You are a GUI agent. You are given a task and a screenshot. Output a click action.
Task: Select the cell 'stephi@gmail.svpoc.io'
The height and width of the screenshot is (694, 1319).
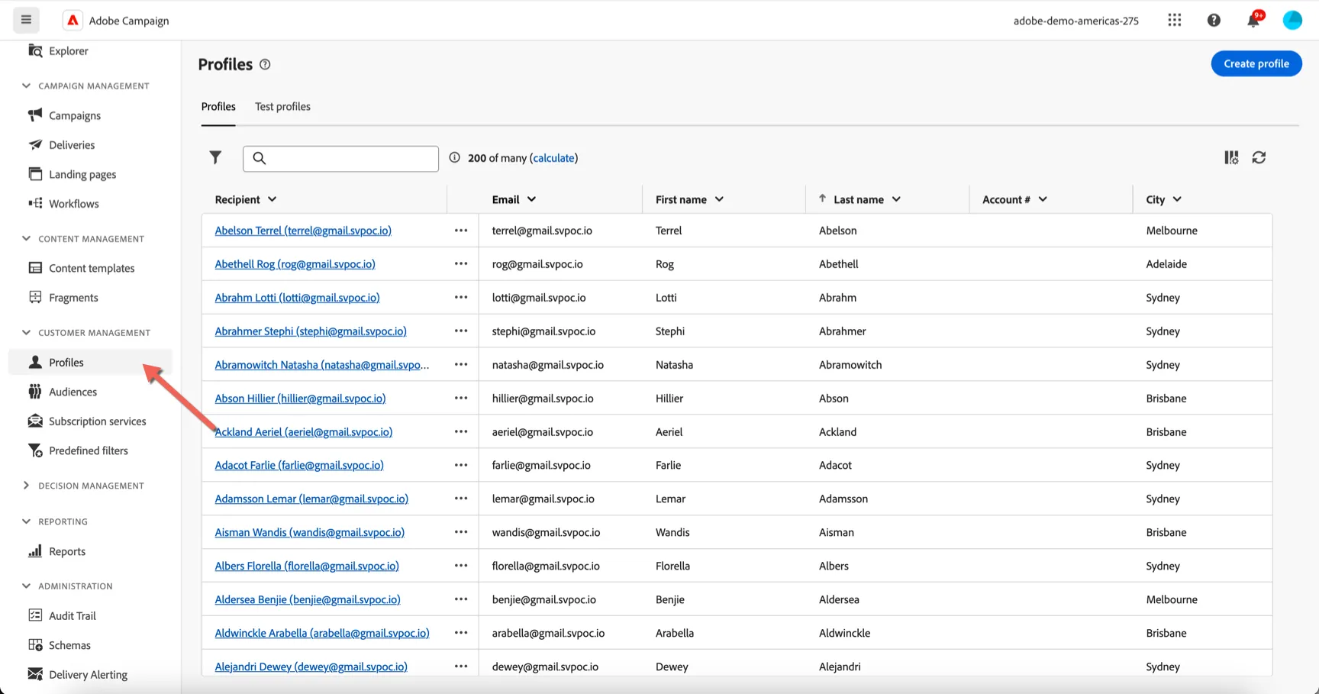[543, 331]
